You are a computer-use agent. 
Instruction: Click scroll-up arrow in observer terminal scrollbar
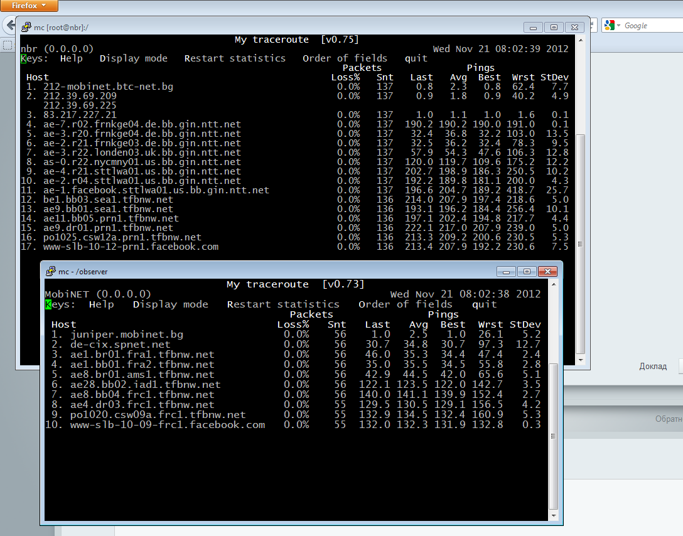pyautogui.click(x=553, y=285)
